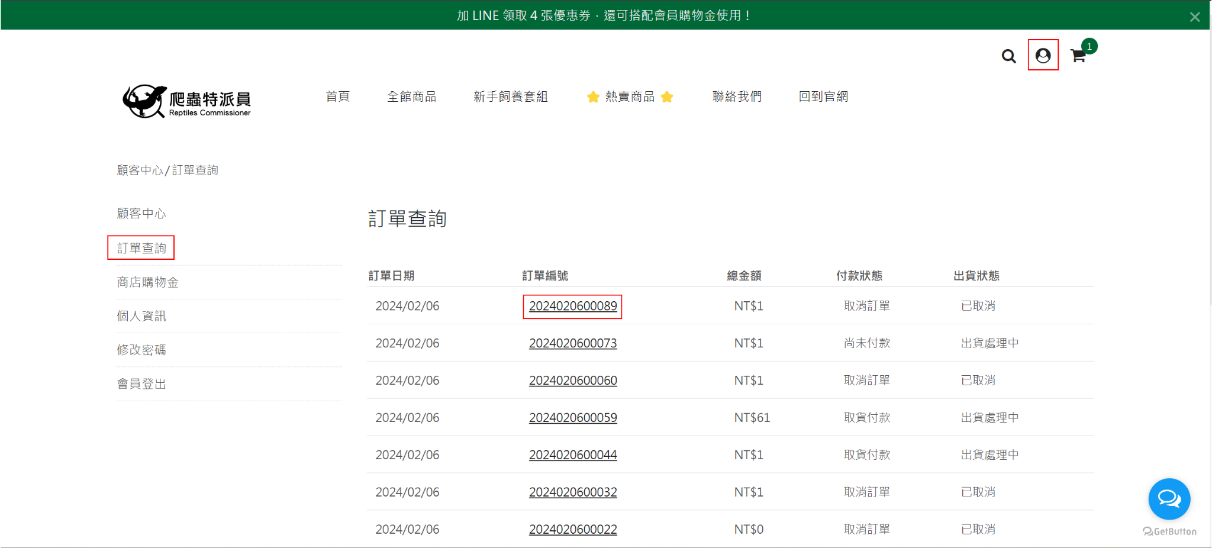Open 新手飼養套組 menu item
The width and height of the screenshot is (1212, 548).
click(x=510, y=96)
